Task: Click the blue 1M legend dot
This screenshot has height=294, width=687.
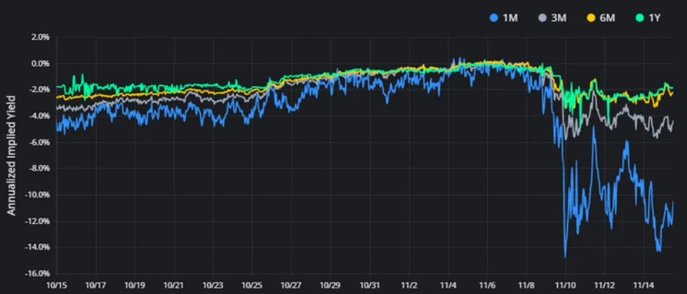Action: pos(494,19)
